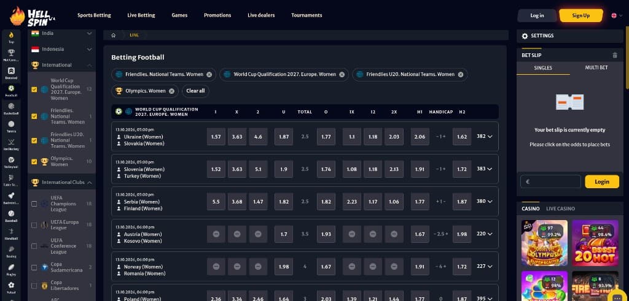
Task: Open Live dealers menu
Action: click(x=261, y=15)
